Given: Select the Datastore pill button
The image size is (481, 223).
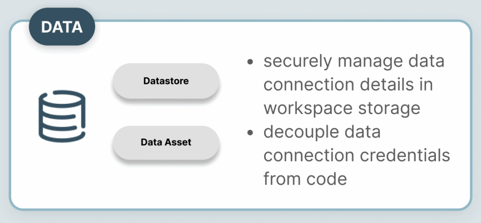Looking at the screenshot, I should tap(166, 81).
